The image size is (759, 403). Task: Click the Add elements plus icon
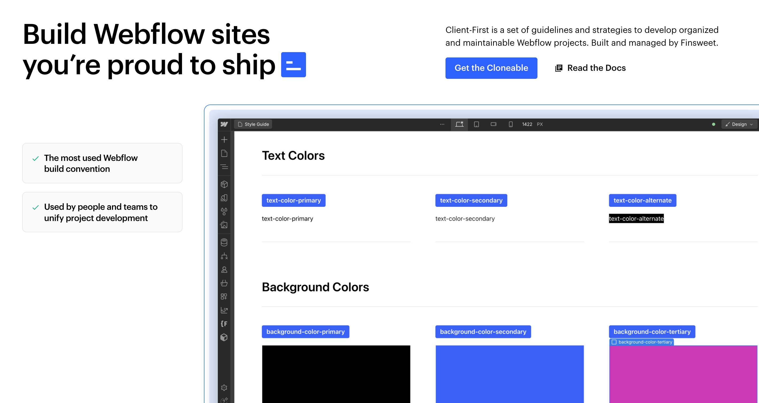pyautogui.click(x=224, y=139)
